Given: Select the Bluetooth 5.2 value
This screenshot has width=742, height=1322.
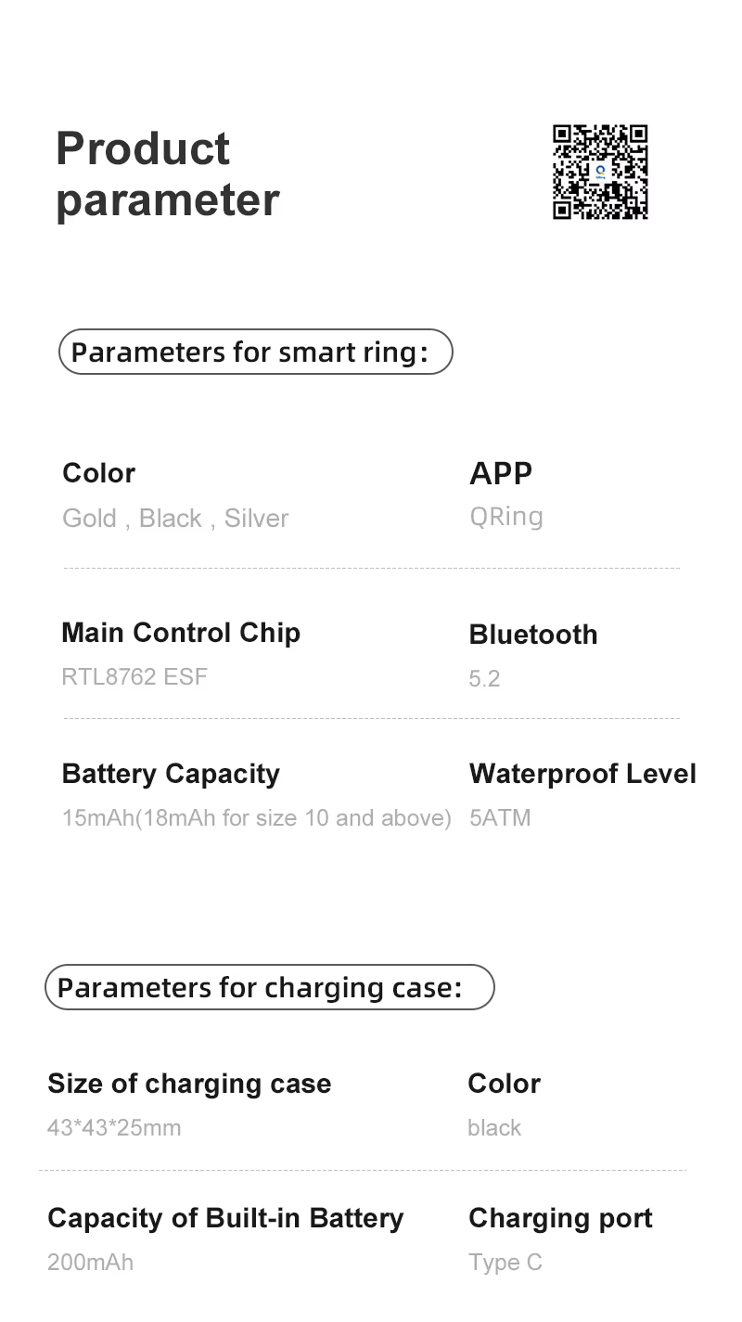Looking at the screenshot, I should click(484, 679).
